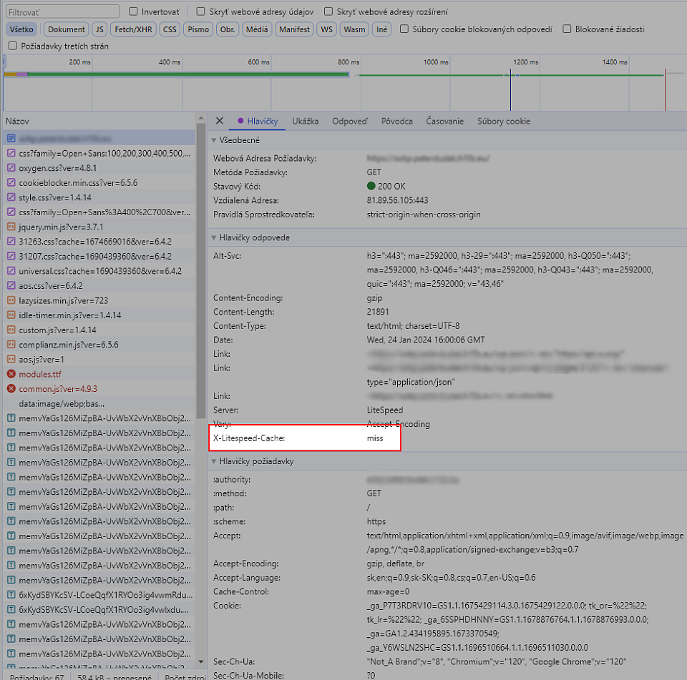Image resolution: width=687 pixels, height=680 pixels.
Task: Toggle Skryť webové adresy rozšírení checkbox
Action: (x=328, y=11)
